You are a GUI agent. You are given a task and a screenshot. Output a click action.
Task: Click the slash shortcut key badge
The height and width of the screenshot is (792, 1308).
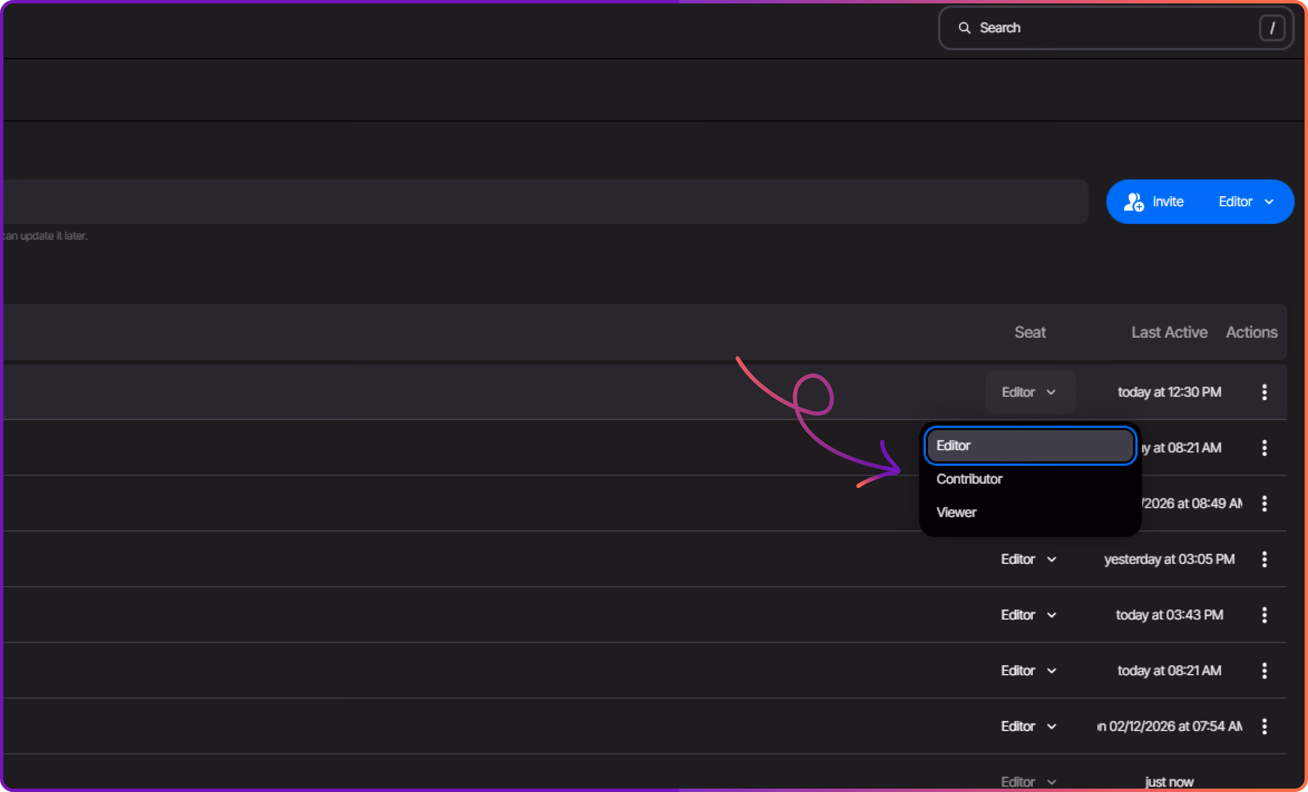pyautogui.click(x=1272, y=27)
